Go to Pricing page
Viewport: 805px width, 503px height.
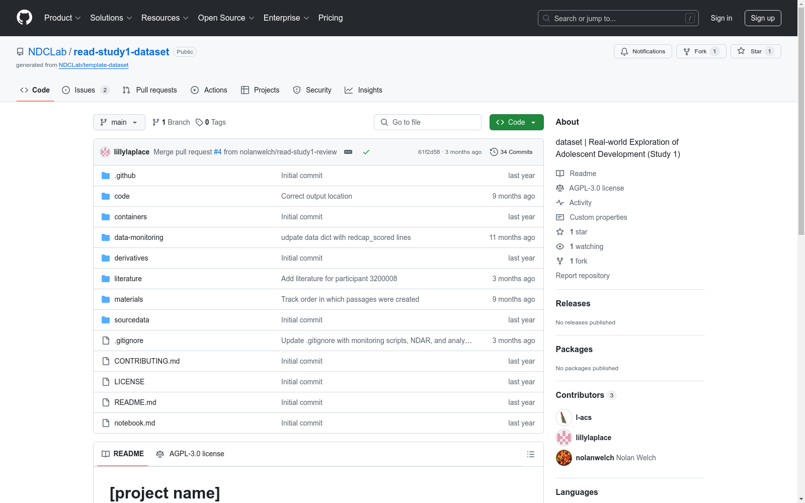331,18
